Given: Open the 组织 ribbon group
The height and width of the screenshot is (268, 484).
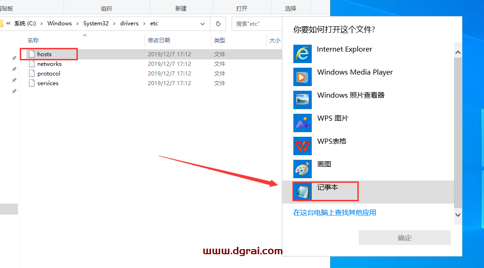Looking at the screenshot, I should 106,9.
